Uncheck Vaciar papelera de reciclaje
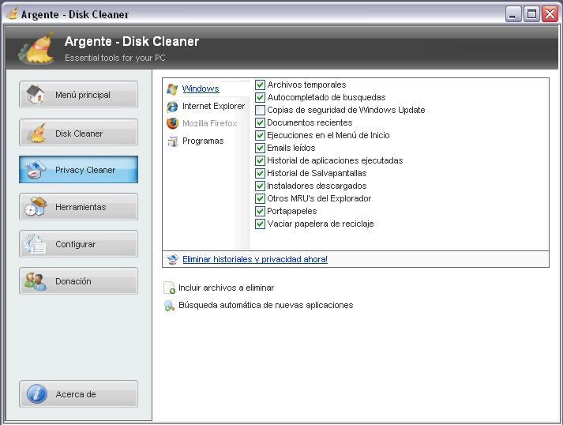This screenshot has width=563, height=425. pyautogui.click(x=260, y=224)
